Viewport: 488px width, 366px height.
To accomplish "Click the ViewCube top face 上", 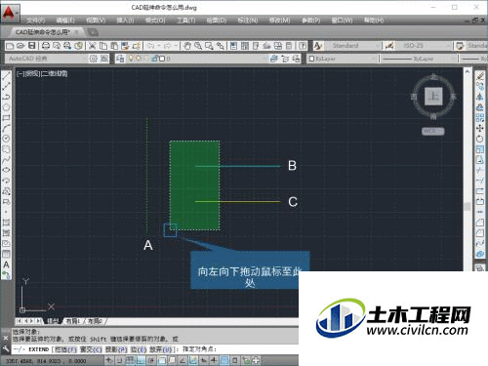I will pos(433,96).
